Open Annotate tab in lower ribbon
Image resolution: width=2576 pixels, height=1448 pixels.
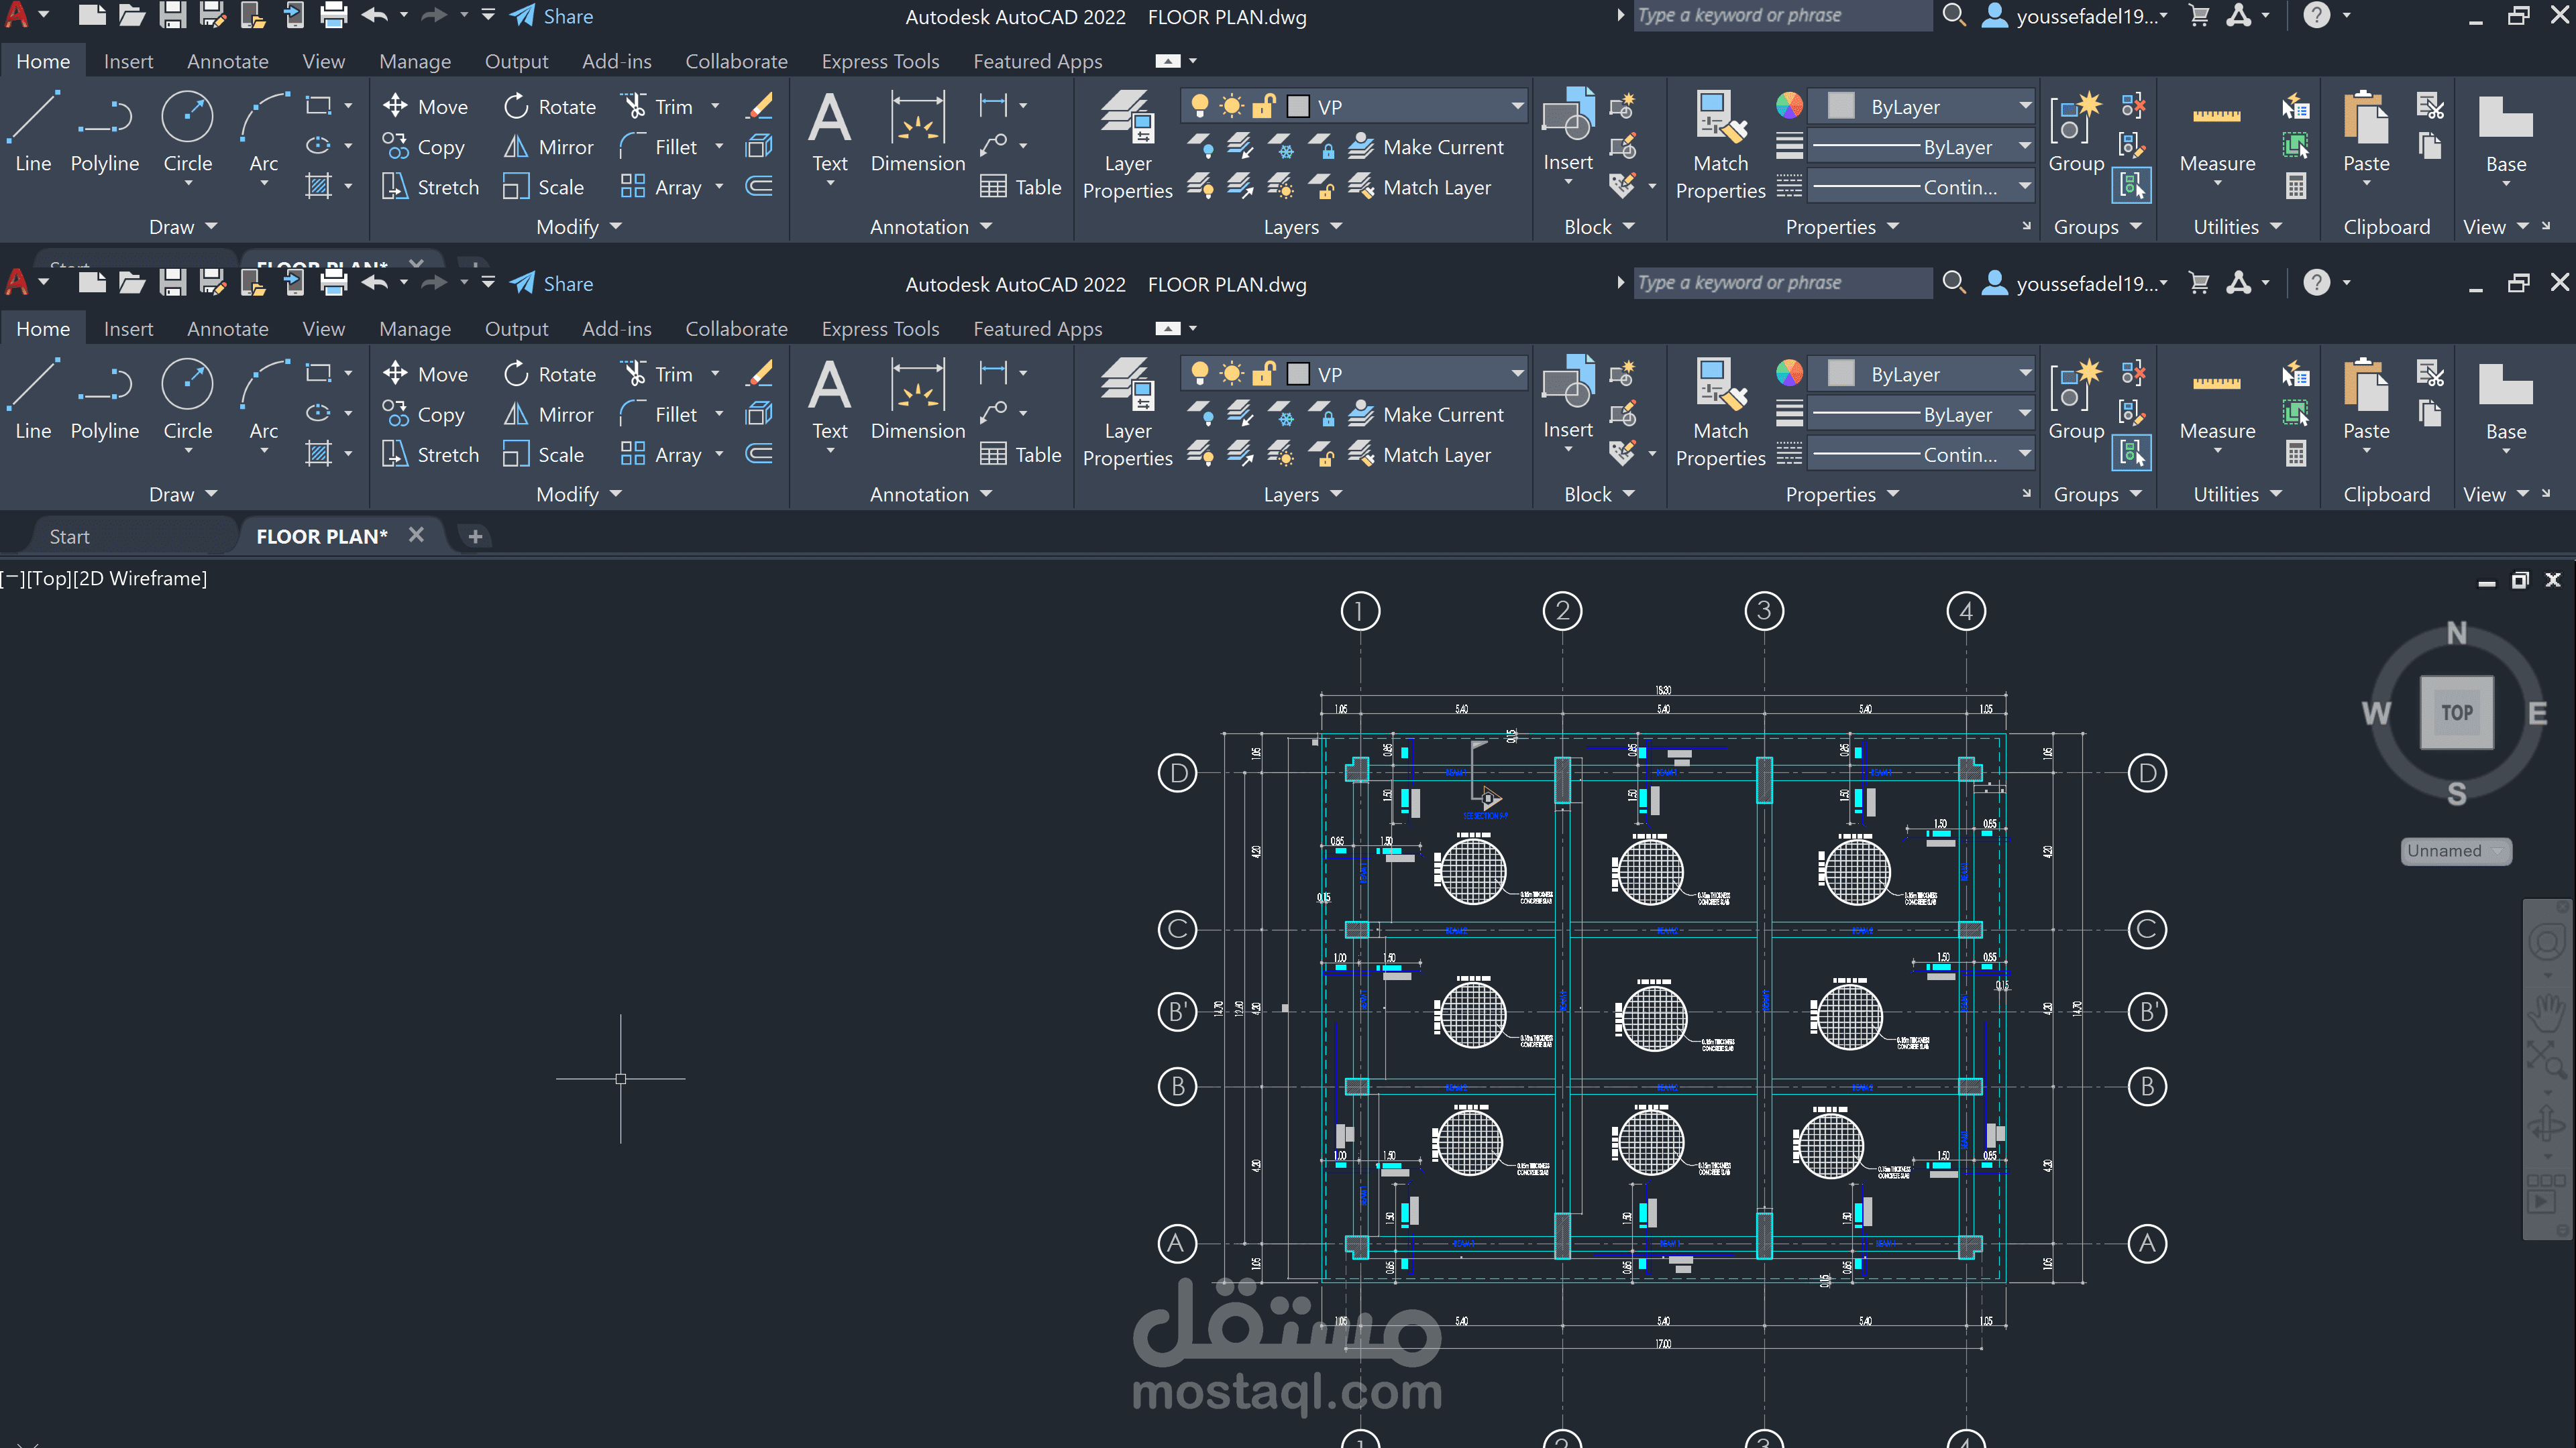pyautogui.click(x=227, y=328)
